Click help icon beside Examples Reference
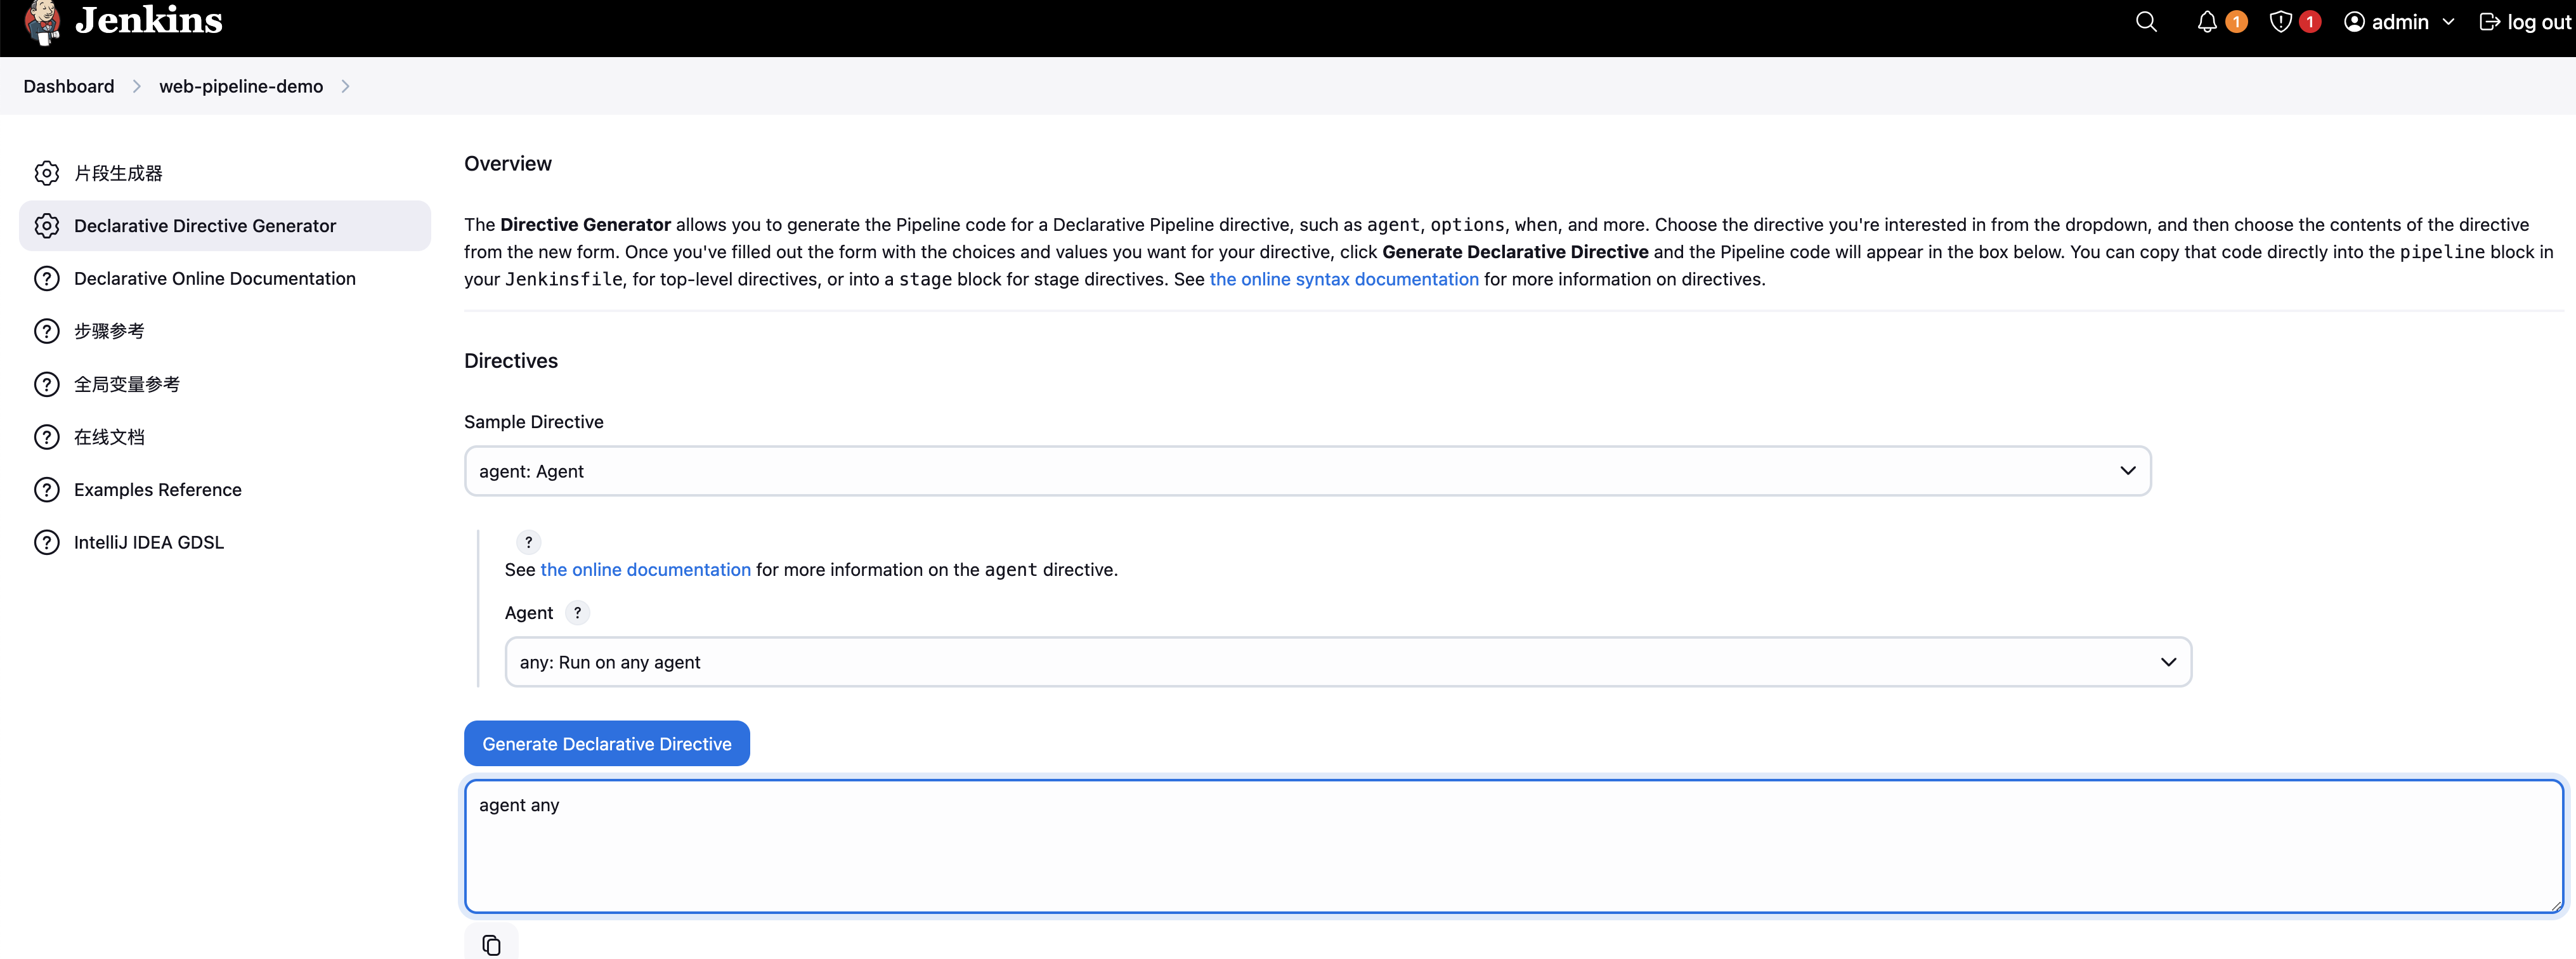This screenshot has width=2576, height=959. coord(47,490)
